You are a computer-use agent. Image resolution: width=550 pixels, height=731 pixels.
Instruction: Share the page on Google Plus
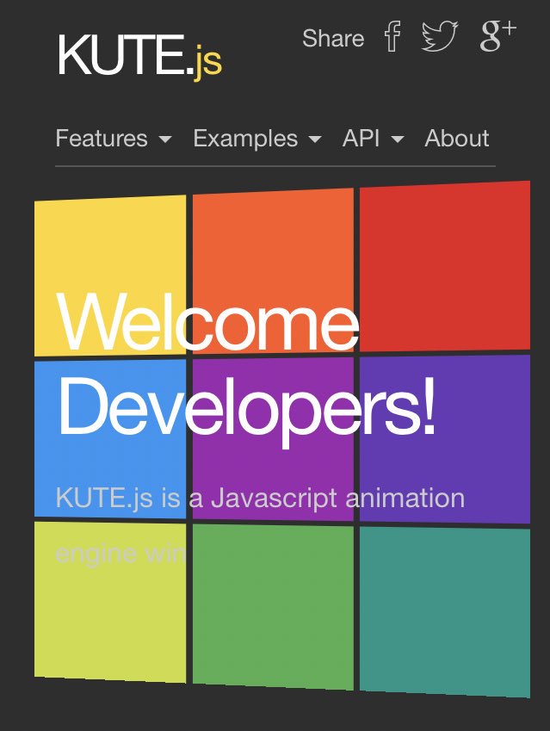coord(497,36)
